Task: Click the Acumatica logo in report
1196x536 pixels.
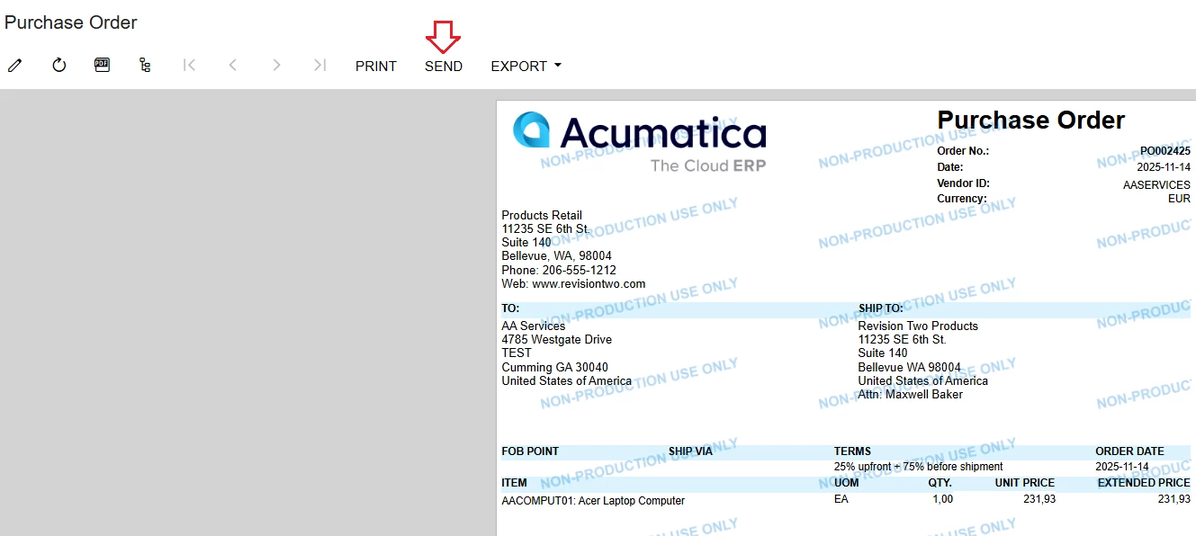Action: point(640,141)
